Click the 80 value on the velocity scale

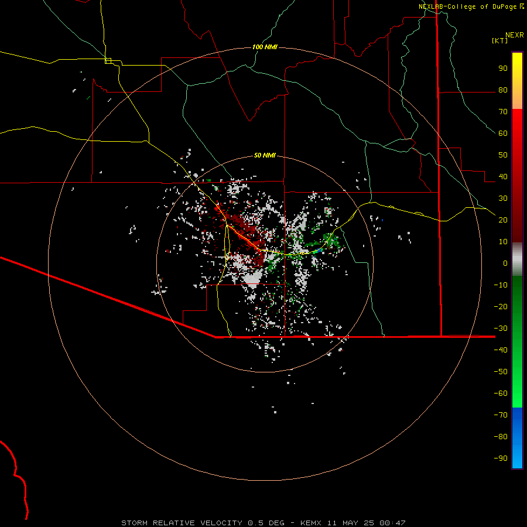(x=503, y=90)
